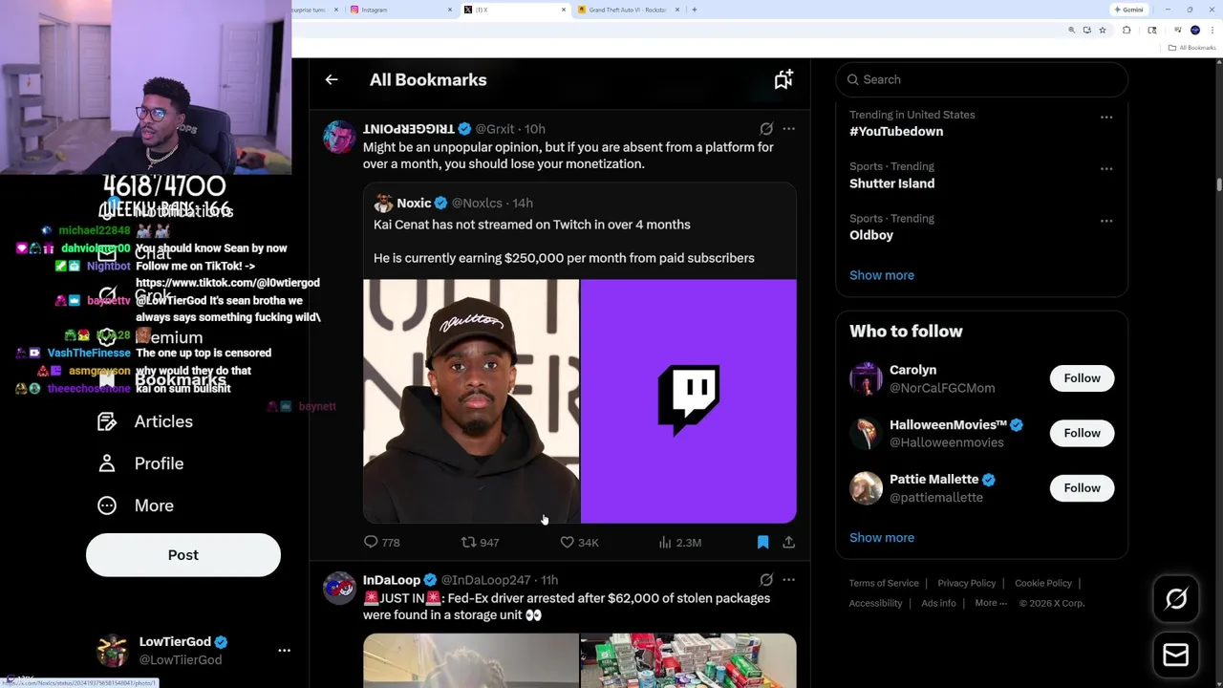
Task: Focus the X Search field
Action: (x=982, y=79)
